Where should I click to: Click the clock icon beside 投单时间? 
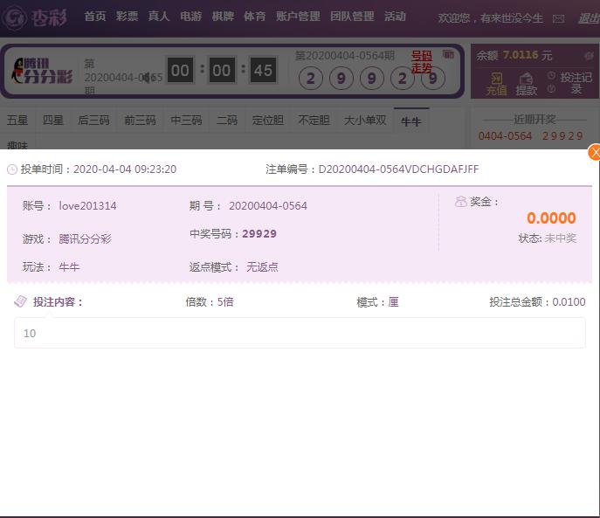(x=12, y=169)
